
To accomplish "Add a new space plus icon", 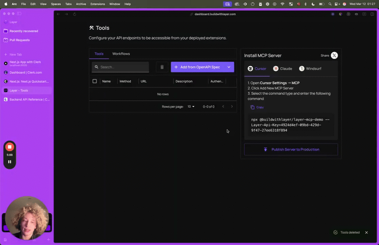I will pos(48,239).
